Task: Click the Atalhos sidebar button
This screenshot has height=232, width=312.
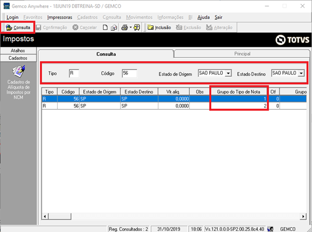Action: pos(18,51)
